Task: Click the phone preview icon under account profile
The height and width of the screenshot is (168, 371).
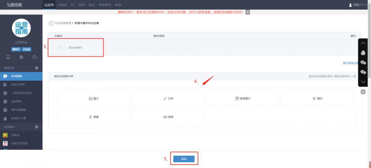Action: click(x=8, y=57)
